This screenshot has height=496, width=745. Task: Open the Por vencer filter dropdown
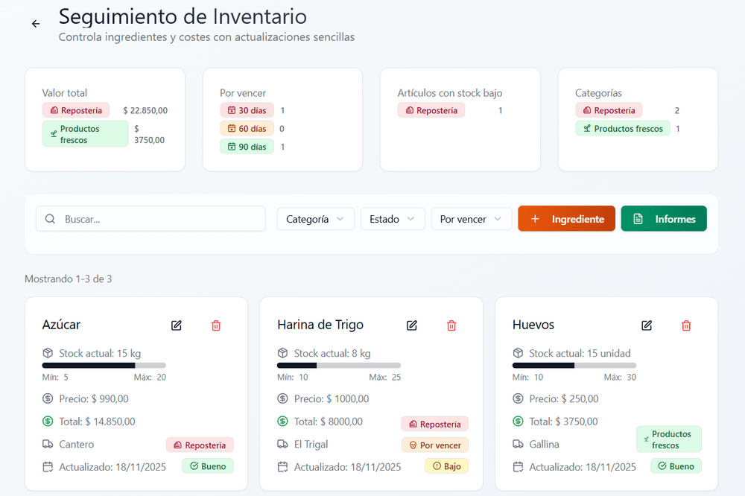[471, 219]
